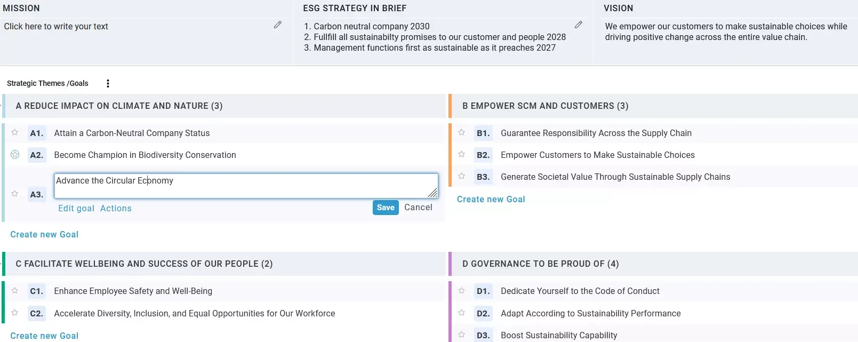Star goal C1 Enhance Employee Safety
Image resolution: width=858 pixels, height=342 pixels.
point(15,290)
